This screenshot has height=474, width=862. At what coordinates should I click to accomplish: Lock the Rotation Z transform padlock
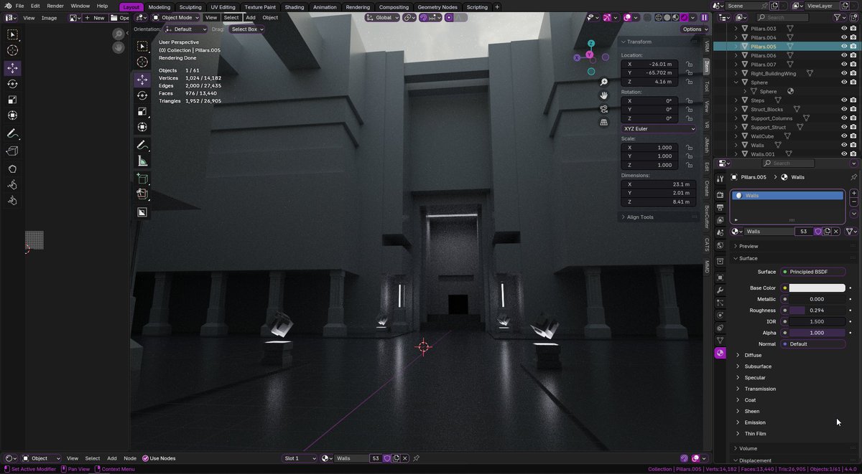689,118
